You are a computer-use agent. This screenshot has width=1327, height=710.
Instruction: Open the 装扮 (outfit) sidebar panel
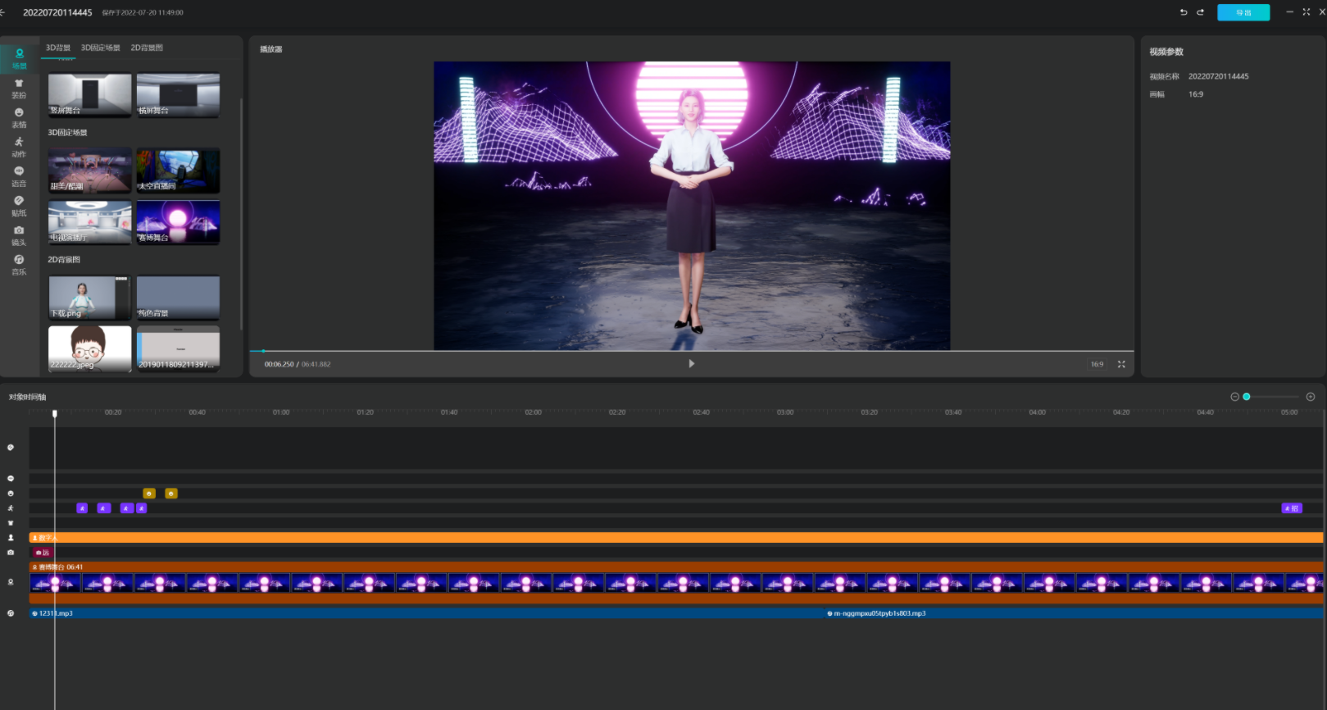[x=19, y=88]
